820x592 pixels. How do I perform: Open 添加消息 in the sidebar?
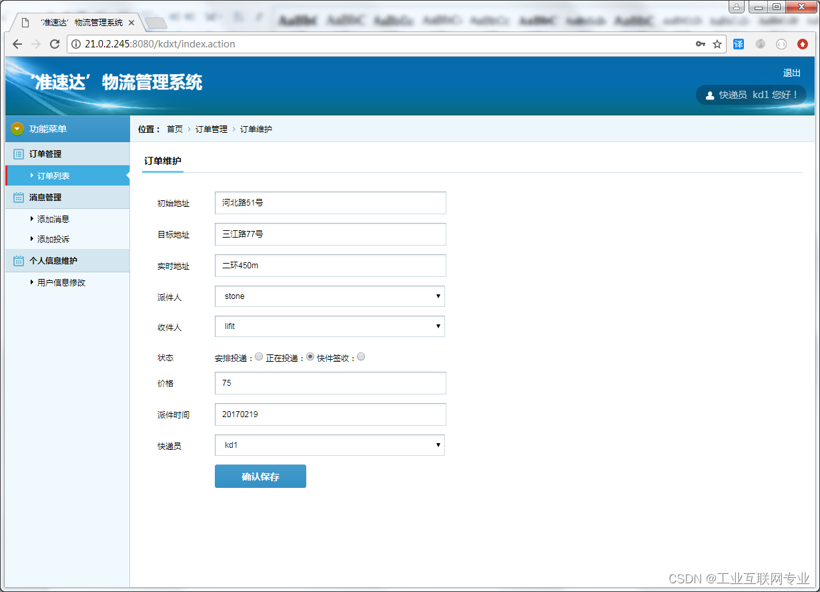(x=53, y=219)
